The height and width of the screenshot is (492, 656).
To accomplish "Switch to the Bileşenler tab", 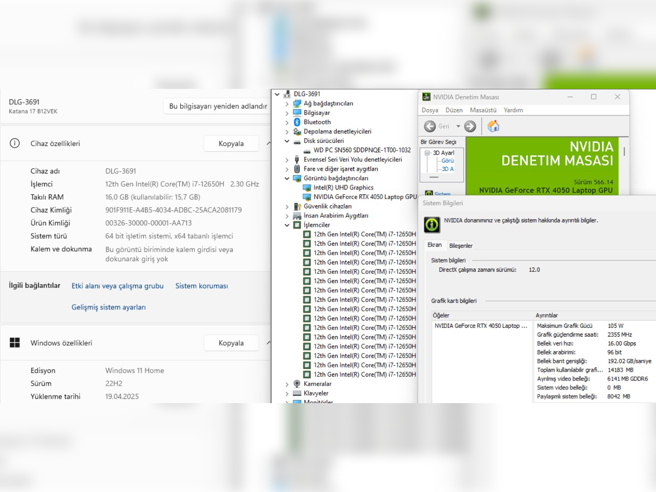I will point(461,246).
